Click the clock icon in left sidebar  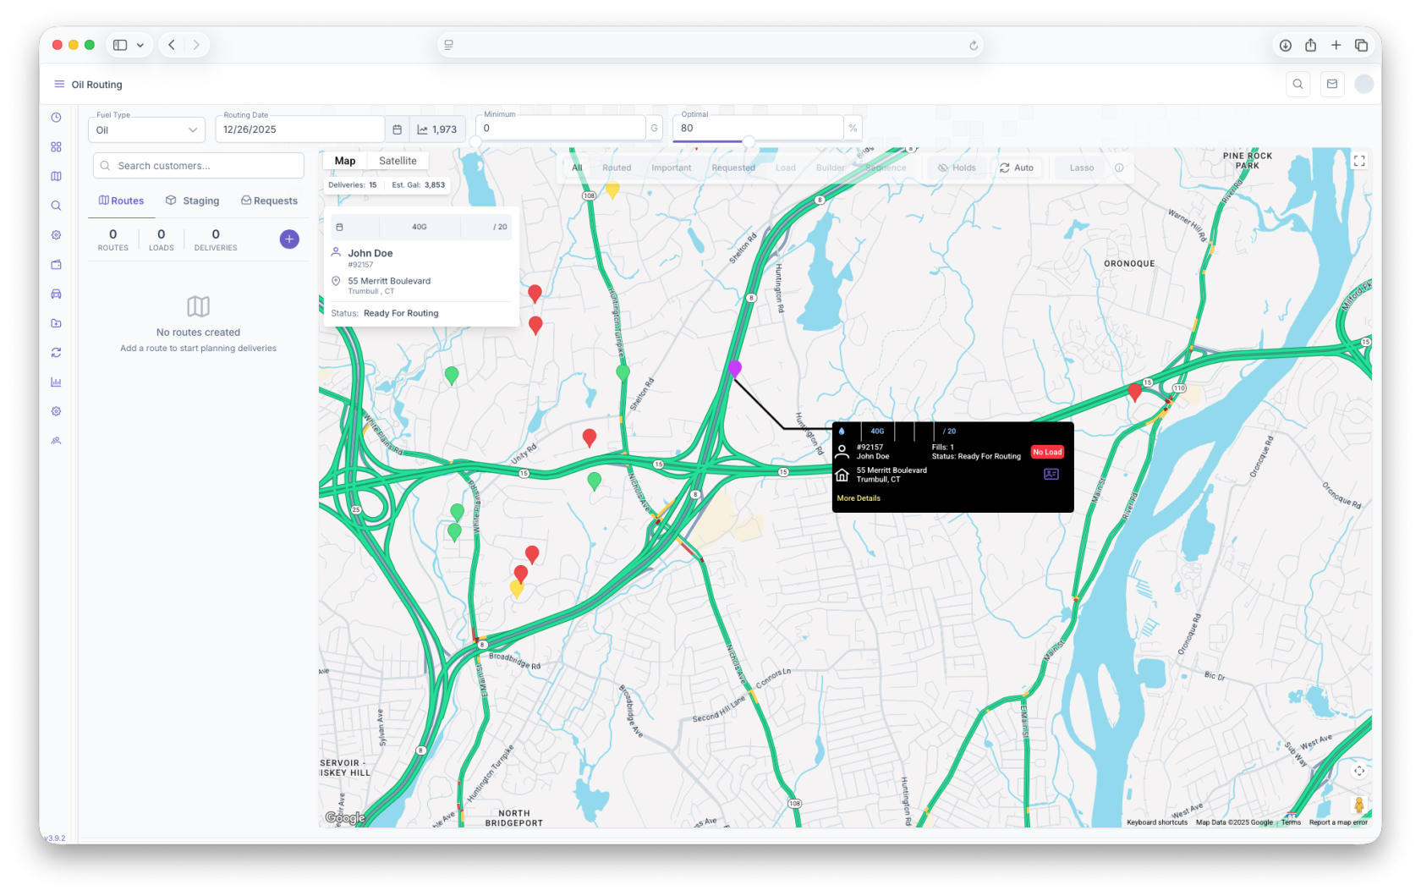click(56, 118)
